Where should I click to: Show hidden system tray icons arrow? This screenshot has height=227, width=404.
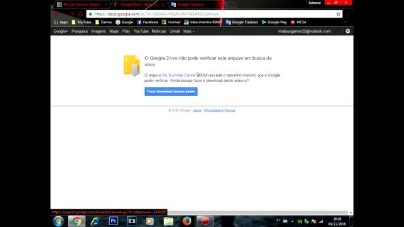click(292, 221)
